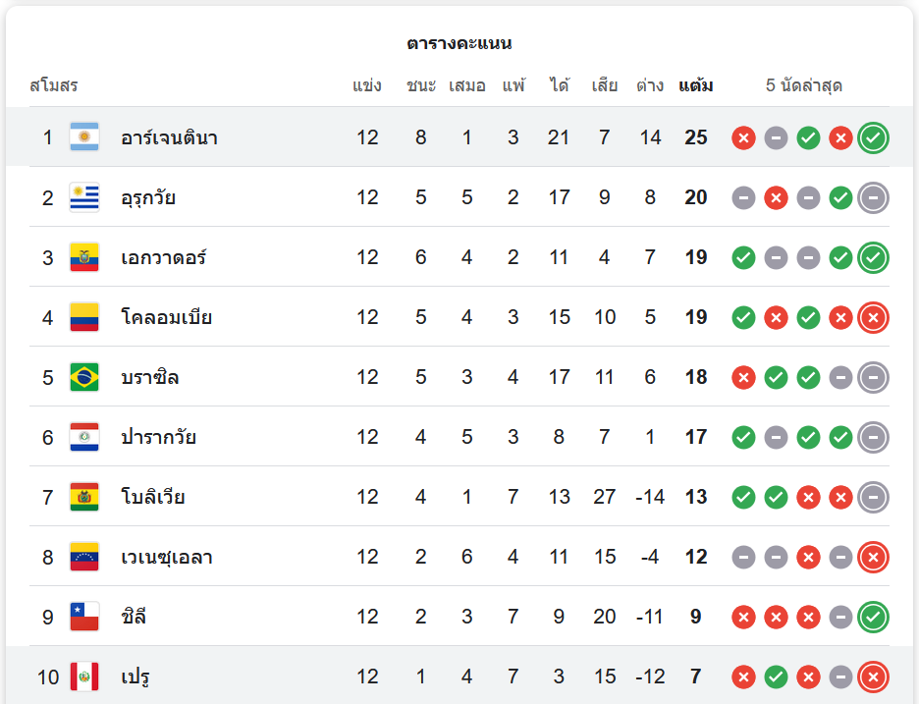This screenshot has width=919, height=704.
Task: Click the Chile flag icon
Action: tap(84, 617)
